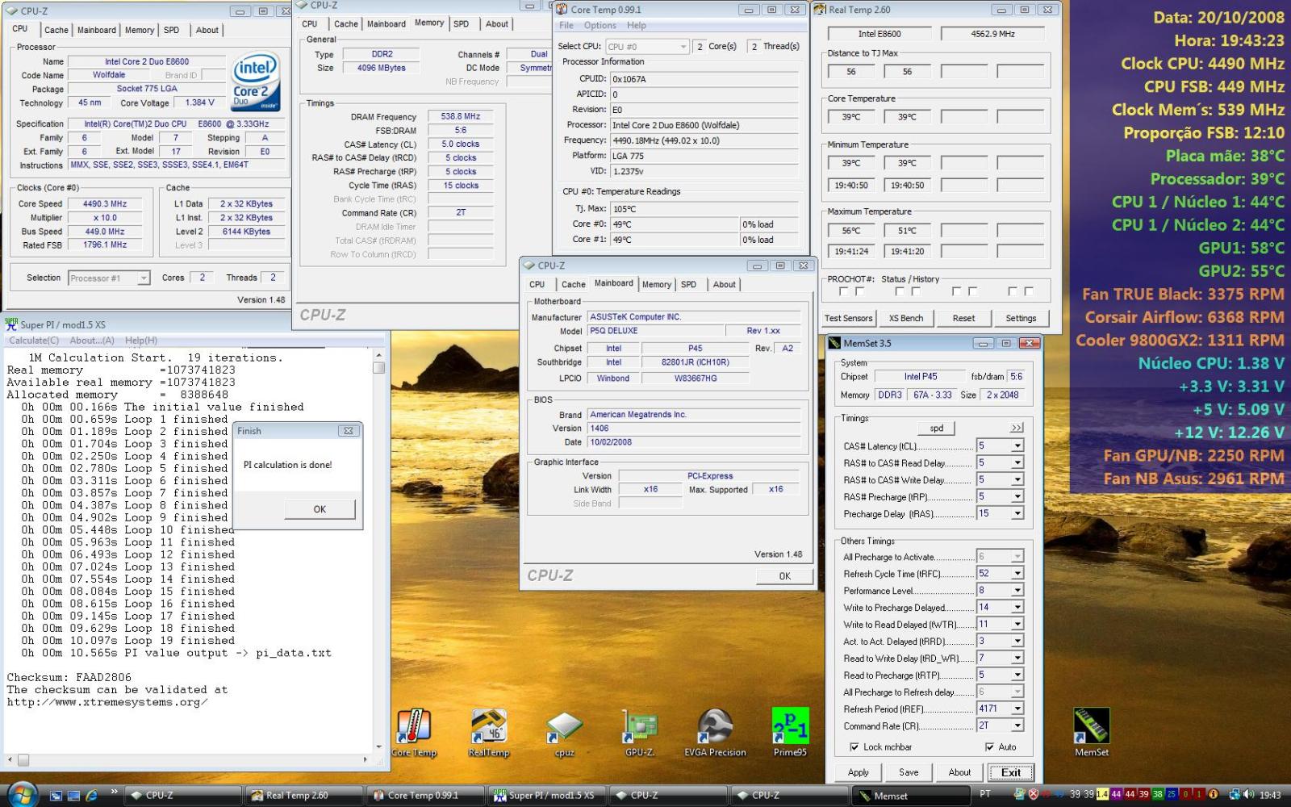Click the purple 44 tray indicator
The image size is (1291, 807).
tap(1116, 794)
